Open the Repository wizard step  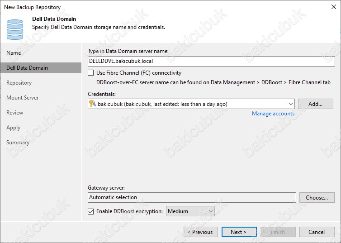(19, 83)
